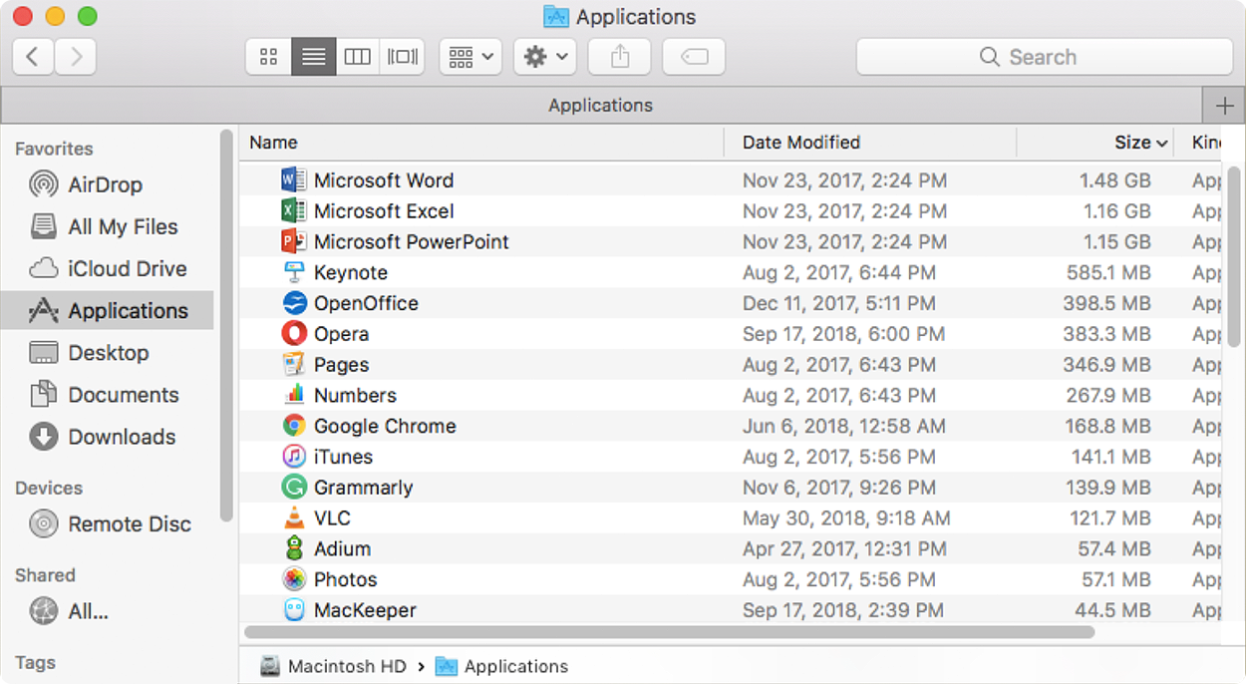Open the Action gear menu
This screenshot has height=684, width=1246.
click(545, 57)
